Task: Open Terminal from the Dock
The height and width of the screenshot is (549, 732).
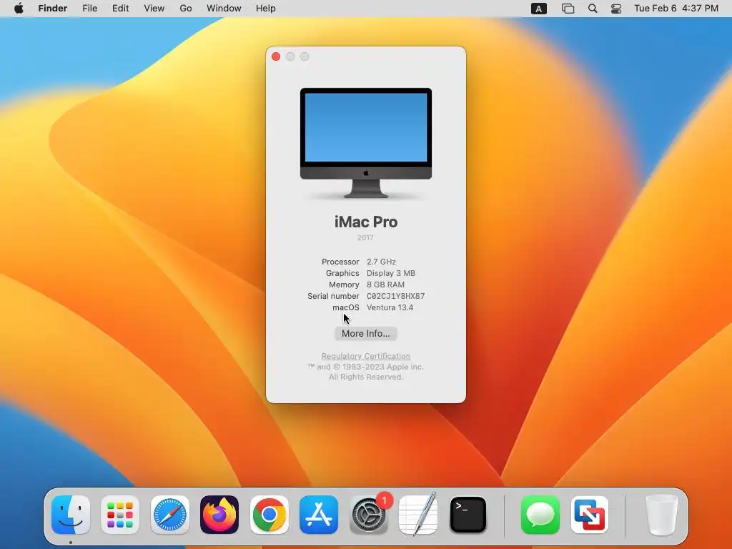Action: coord(468,515)
